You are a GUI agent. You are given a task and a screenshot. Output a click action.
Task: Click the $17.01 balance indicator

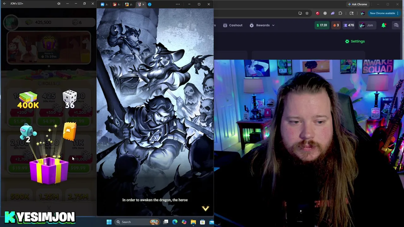(322, 25)
